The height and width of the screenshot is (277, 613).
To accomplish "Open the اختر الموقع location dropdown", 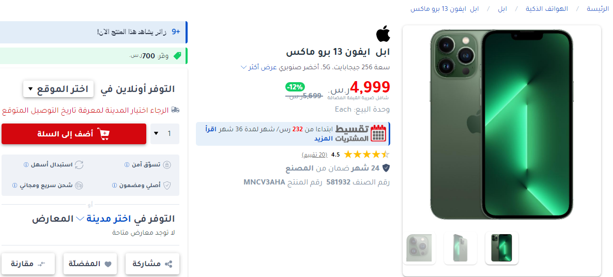I will [58, 89].
